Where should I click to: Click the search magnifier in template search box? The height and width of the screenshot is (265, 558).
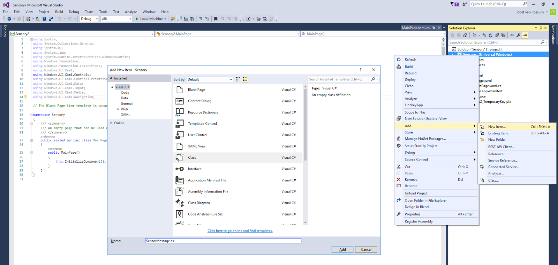click(373, 79)
